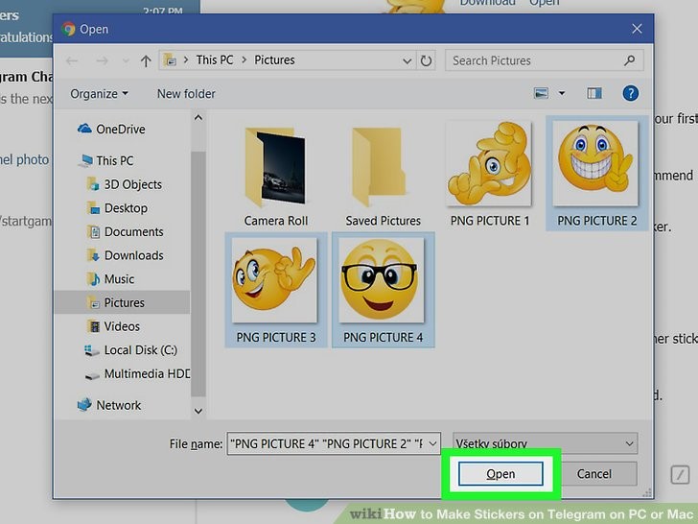Open the Camera Roll folder icon
698x524 pixels.
(276, 169)
